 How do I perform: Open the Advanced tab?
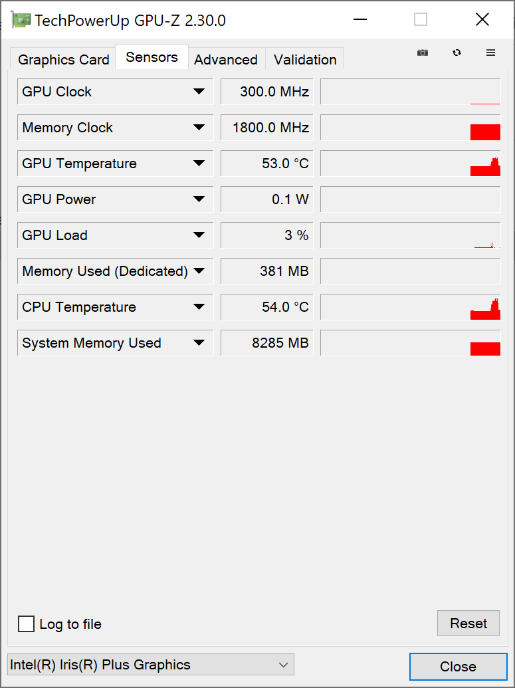(226, 60)
